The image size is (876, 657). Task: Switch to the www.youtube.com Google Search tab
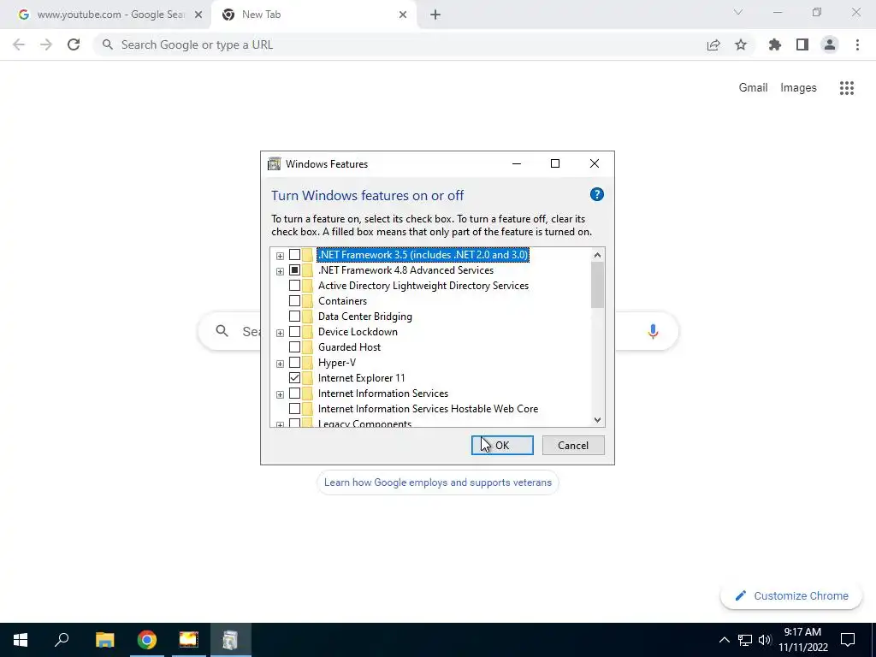pyautogui.click(x=105, y=15)
